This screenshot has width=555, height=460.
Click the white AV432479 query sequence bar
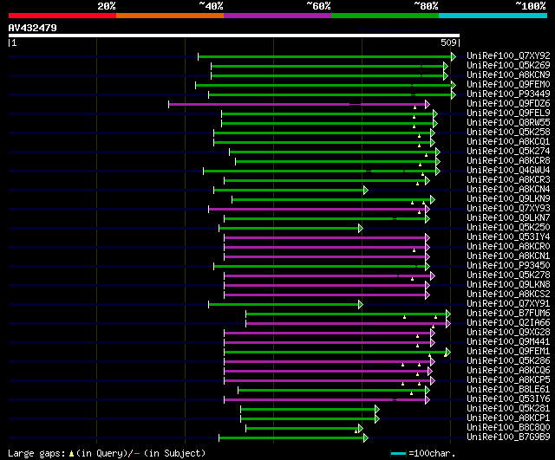click(x=234, y=36)
